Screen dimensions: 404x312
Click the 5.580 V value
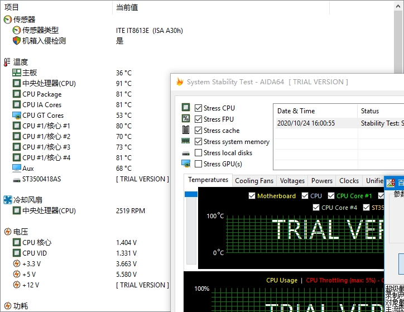point(126,275)
